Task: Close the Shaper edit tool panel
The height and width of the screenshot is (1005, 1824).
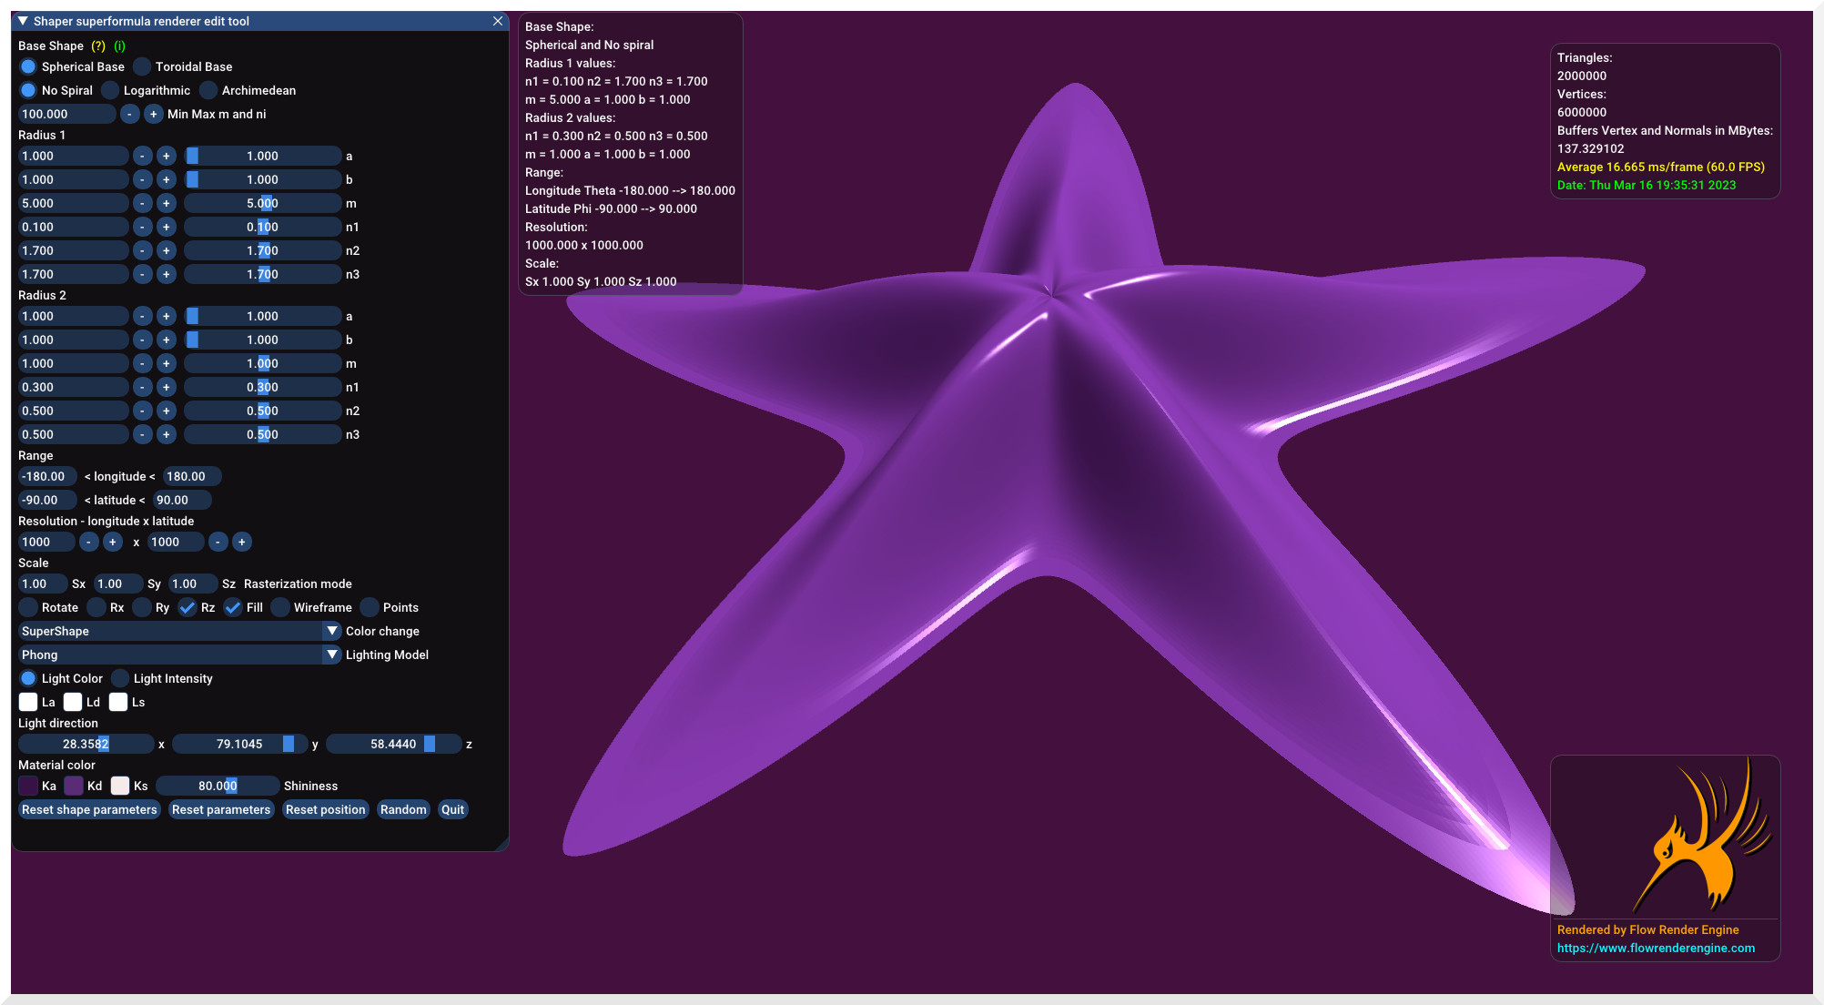Action: [x=498, y=21]
